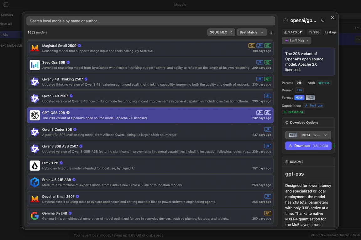This screenshot has width=361, height=240.
Task: Select the Lfm2 1.2B model row
Action: click(x=150, y=166)
